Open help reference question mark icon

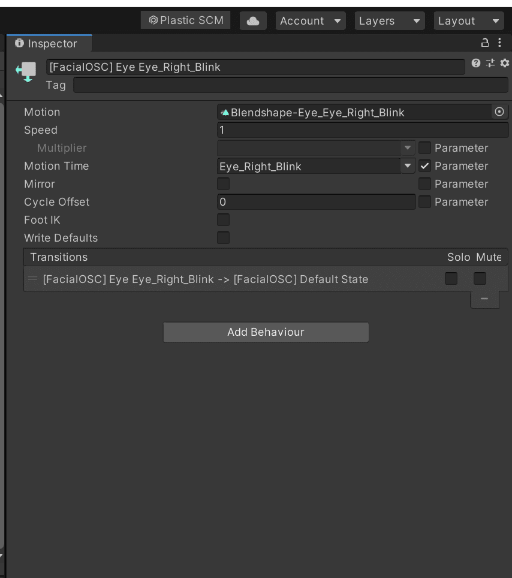pos(476,63)
